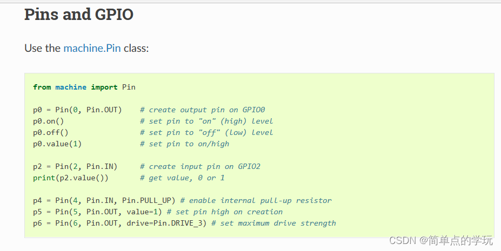Click the "create input pin on GPIO2" comment
The image size is (501, 251).
(x=200, y=166)
